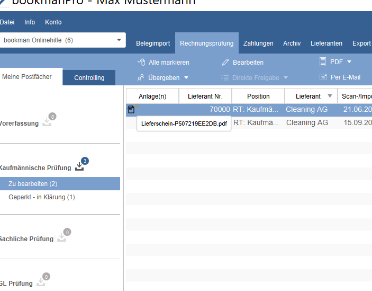The height and width of the screenshot is (291, 372).
Task: Click the Alle markieren mouse icon
Action: (142, 62)
